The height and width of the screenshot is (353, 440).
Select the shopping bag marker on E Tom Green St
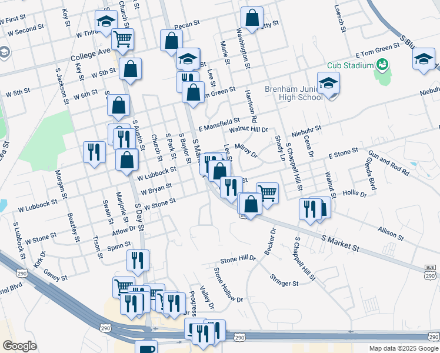(193, 92)
